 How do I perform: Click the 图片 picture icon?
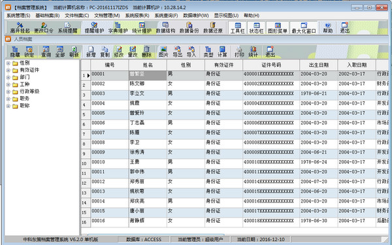pos(163,52)
